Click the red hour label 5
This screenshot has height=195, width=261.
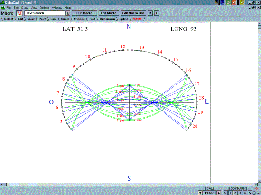pos(61,121)
